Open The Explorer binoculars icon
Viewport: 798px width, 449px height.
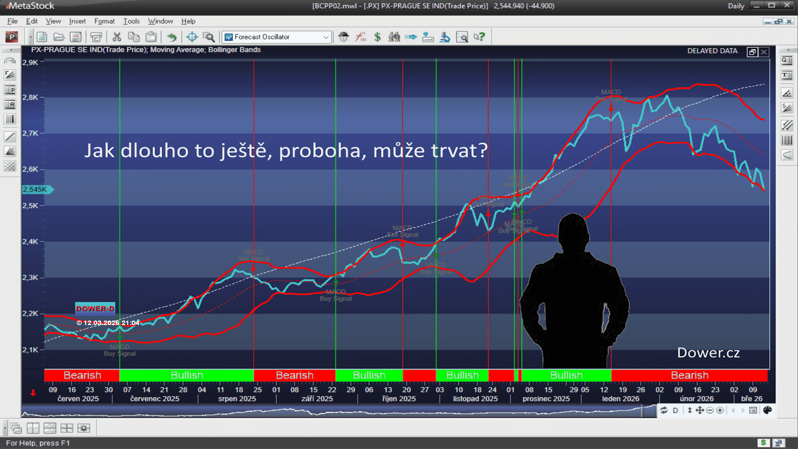point(394,37)
